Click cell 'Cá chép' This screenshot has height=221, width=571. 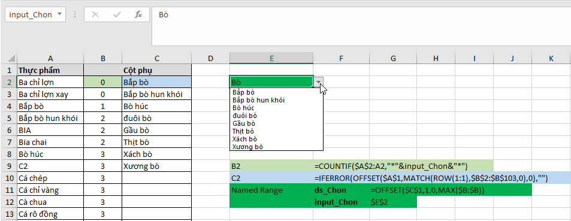(x=50, y=178)
